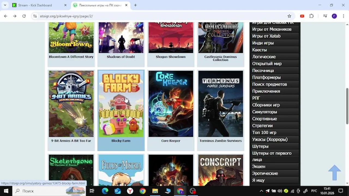Click the red YouTube extension icon

coord(302,16)
